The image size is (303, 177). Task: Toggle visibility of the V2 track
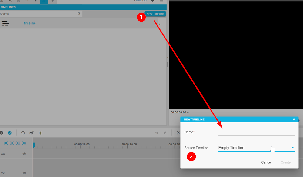tap(24, 173)
